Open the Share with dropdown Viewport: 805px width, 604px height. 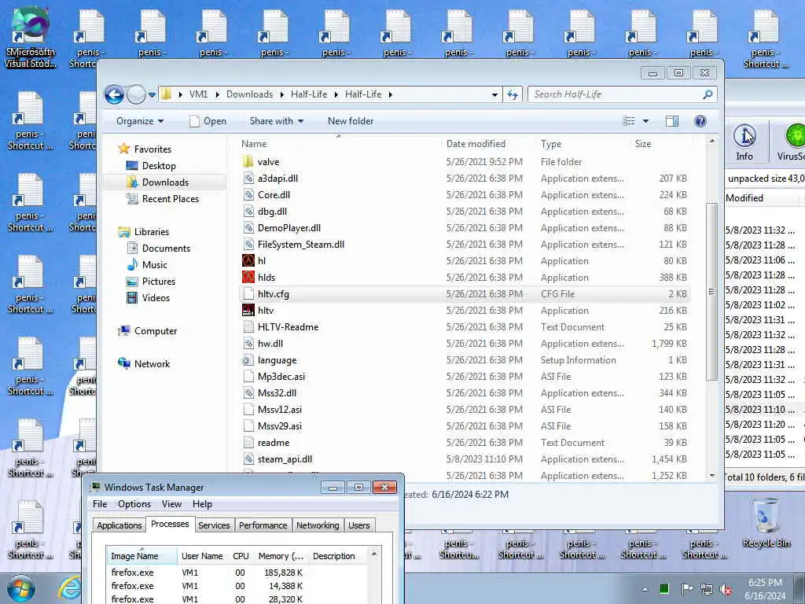pyautogui.click(x=276, y=121)
